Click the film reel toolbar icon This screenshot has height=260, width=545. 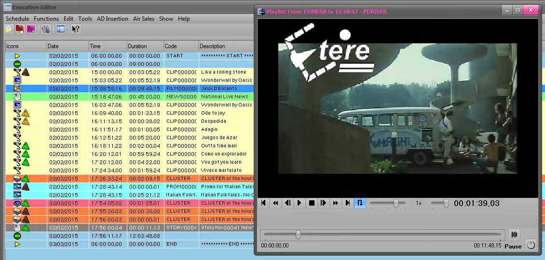coord(46,29)
